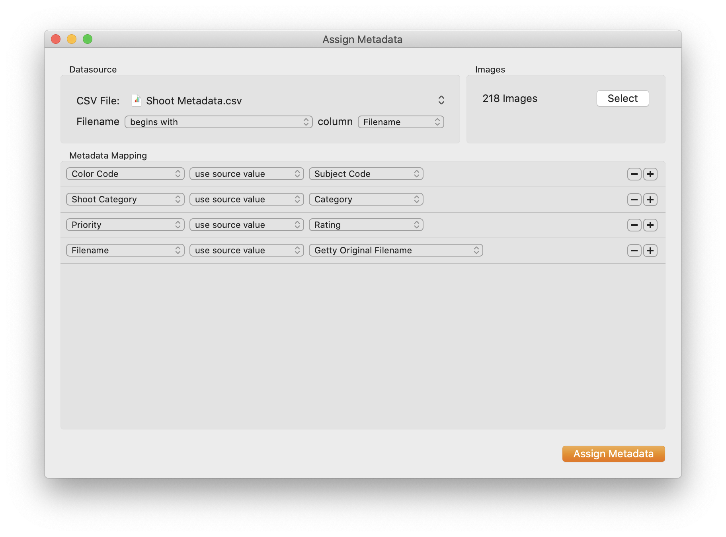This screenshot has width=726, height=537.
Task: Add a row after Priority mapping
Action: (x=650, y=225)
